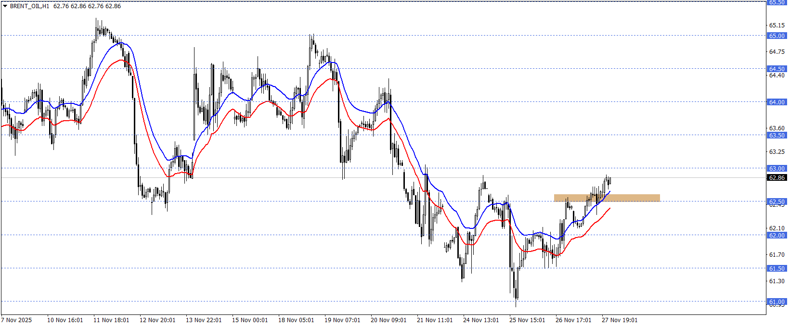Image resolution: width=790 pixels, height=326 pixels.
Task: Click the 61.50 level price label
Action: [x=777, y=268]
